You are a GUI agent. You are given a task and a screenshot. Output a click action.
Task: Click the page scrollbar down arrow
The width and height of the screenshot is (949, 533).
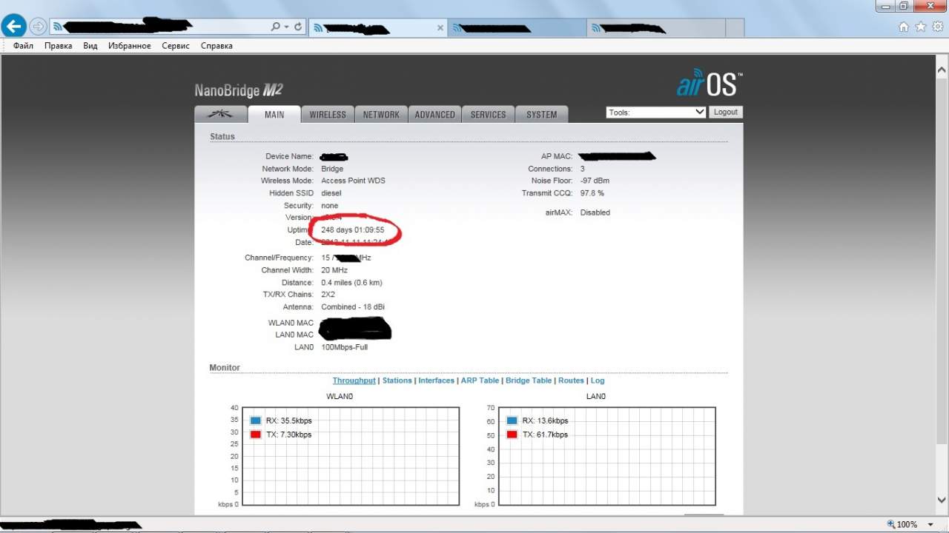942,500
